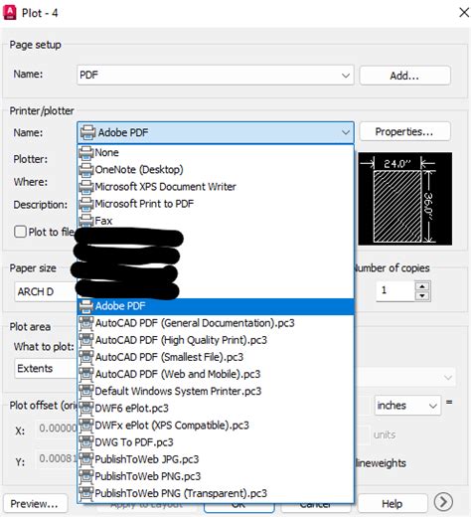Viewport: 471px width, 517px height.
Task: Open the inches units dropdown
Action: pos(407,406)
